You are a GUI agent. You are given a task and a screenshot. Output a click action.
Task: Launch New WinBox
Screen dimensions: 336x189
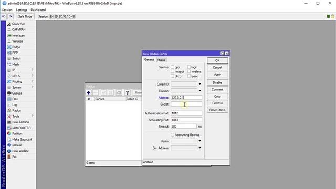[x=20, y=151]
